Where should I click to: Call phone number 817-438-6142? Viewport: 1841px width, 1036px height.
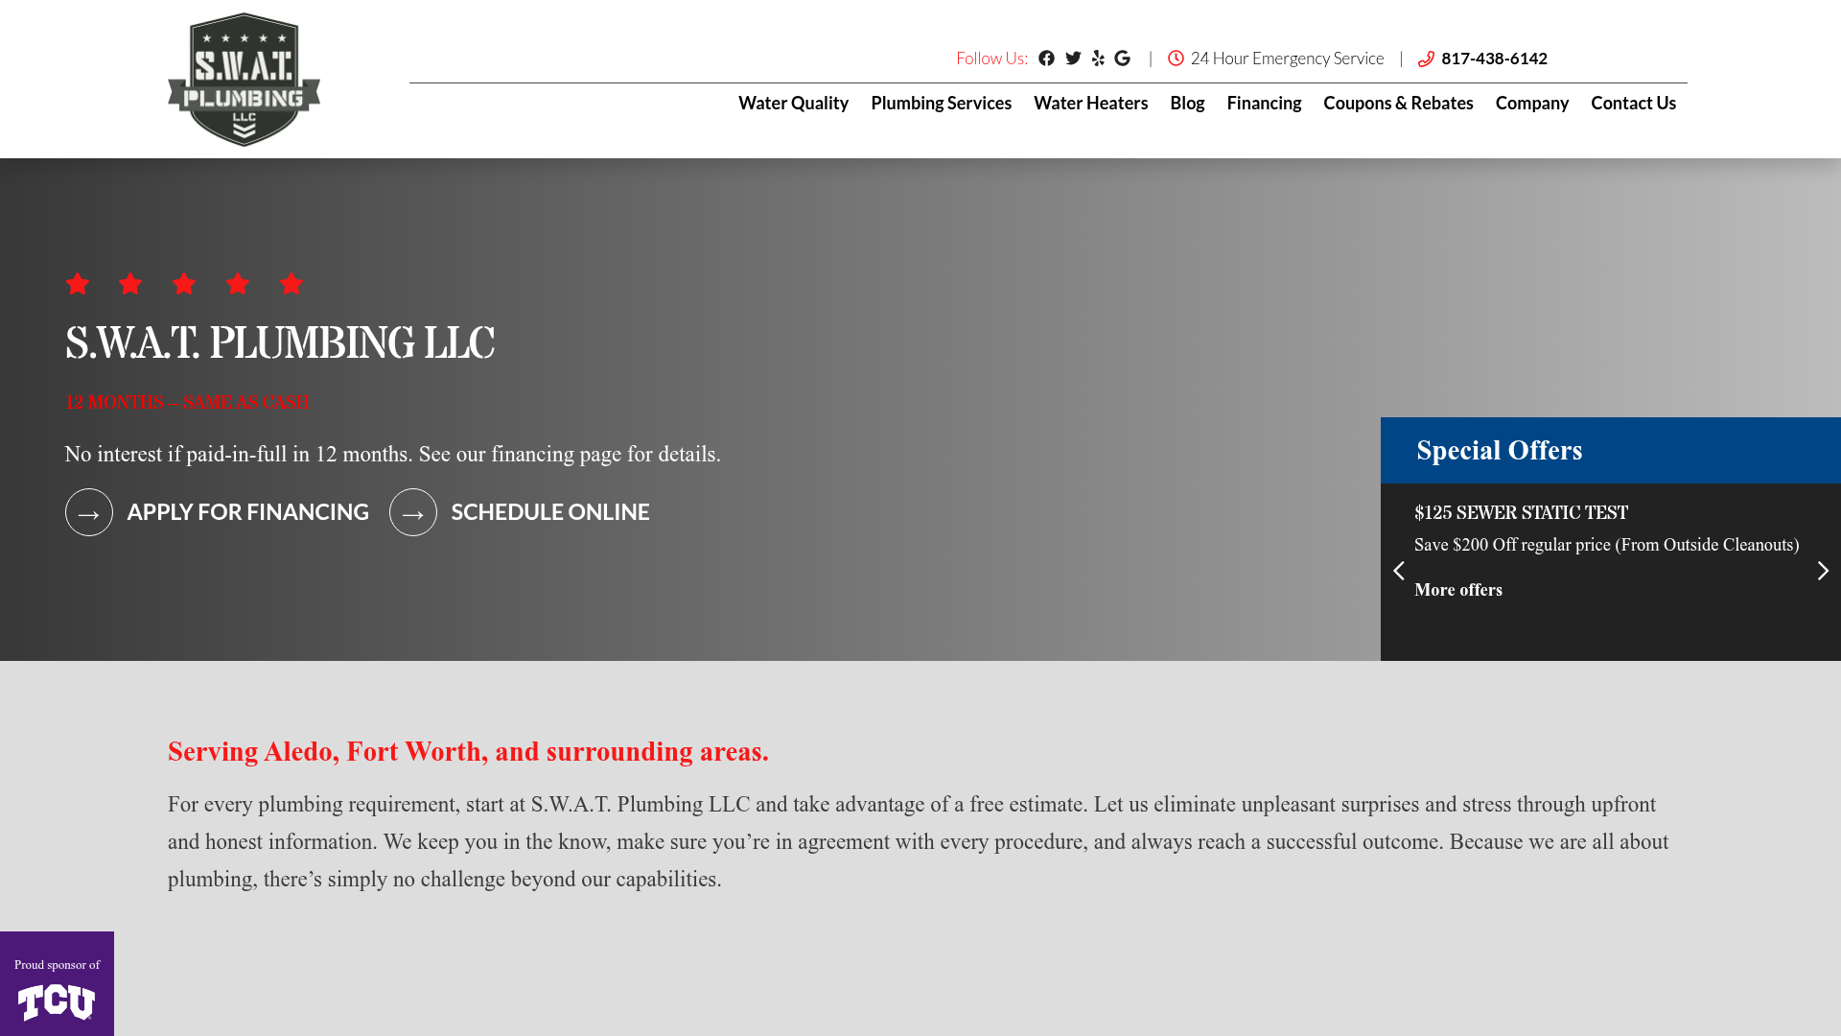[1493, 59]
